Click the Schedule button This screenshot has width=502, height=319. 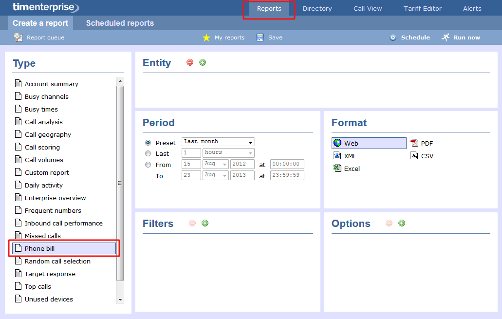click(x=409, y=38)
